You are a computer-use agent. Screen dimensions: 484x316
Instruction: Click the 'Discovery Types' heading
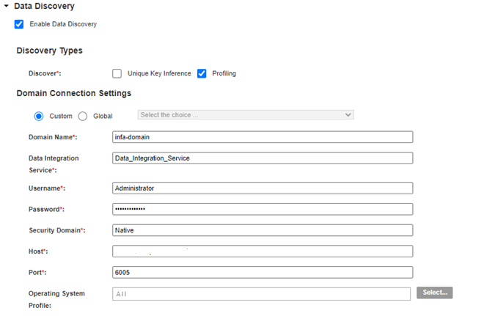(x=49, y=51)
